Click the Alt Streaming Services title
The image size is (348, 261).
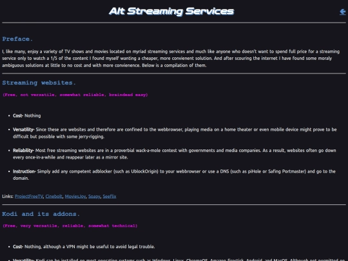tap(171, 11)
